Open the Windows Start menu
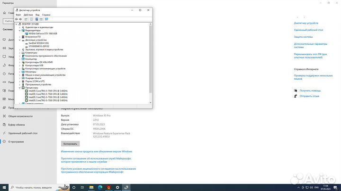Screen dimensions: 341x191 point(4,188)
